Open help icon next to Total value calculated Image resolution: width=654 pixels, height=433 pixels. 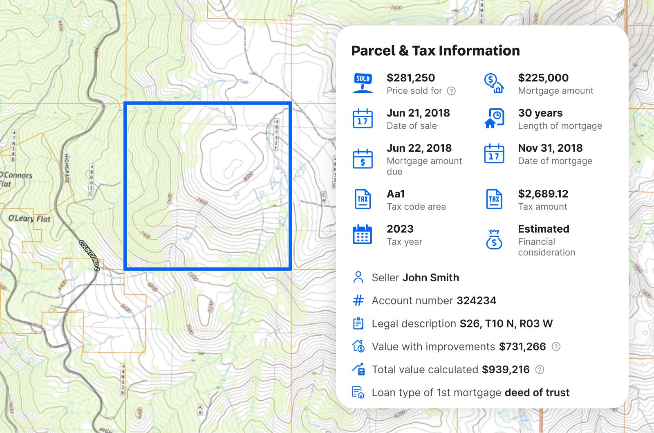[x=540, y=370]
